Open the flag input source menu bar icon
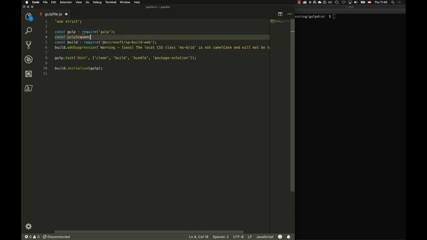 click(369, 2)
